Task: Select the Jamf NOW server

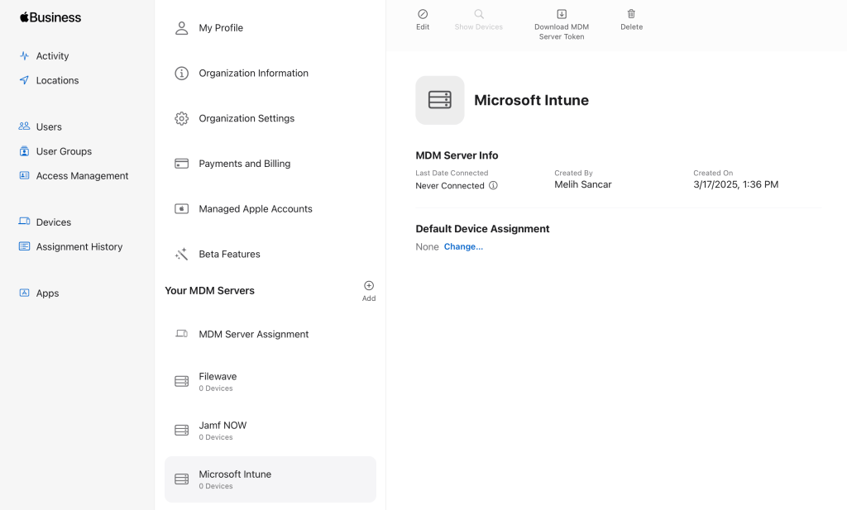Action: tap(223, 430)
